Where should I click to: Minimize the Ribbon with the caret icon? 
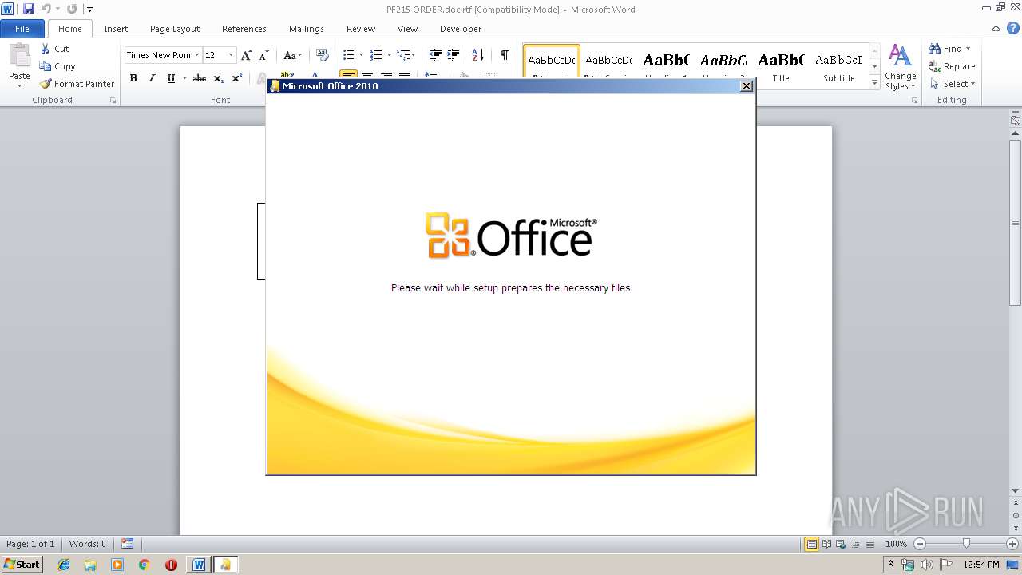[x=996, y=29]
